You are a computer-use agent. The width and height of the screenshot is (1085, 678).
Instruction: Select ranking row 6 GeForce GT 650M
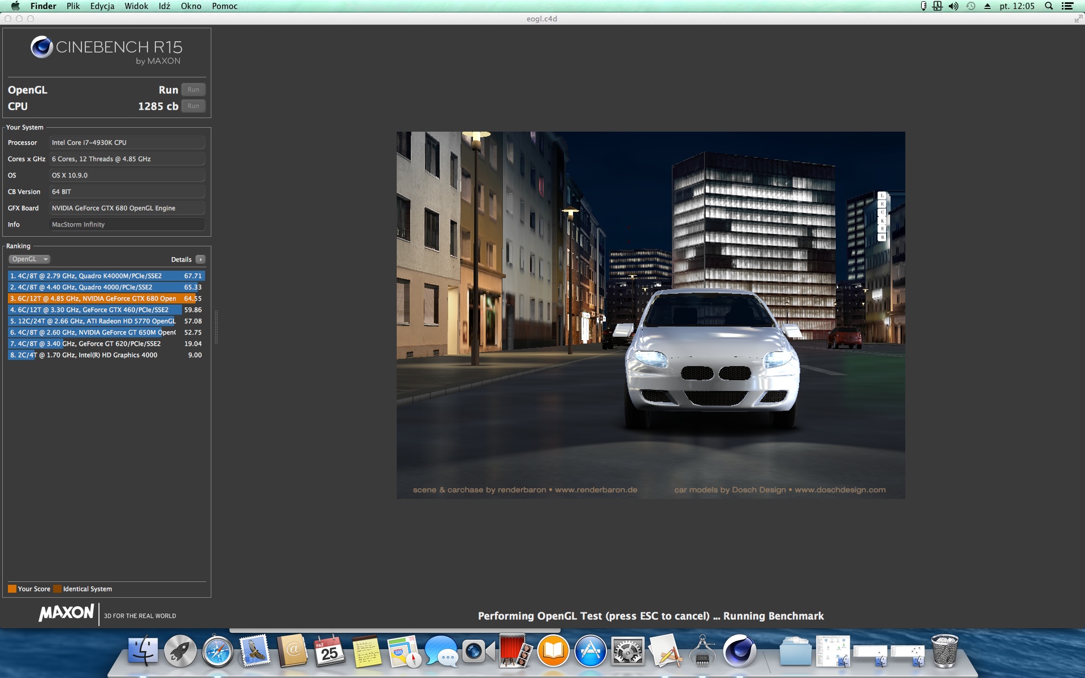106,332
